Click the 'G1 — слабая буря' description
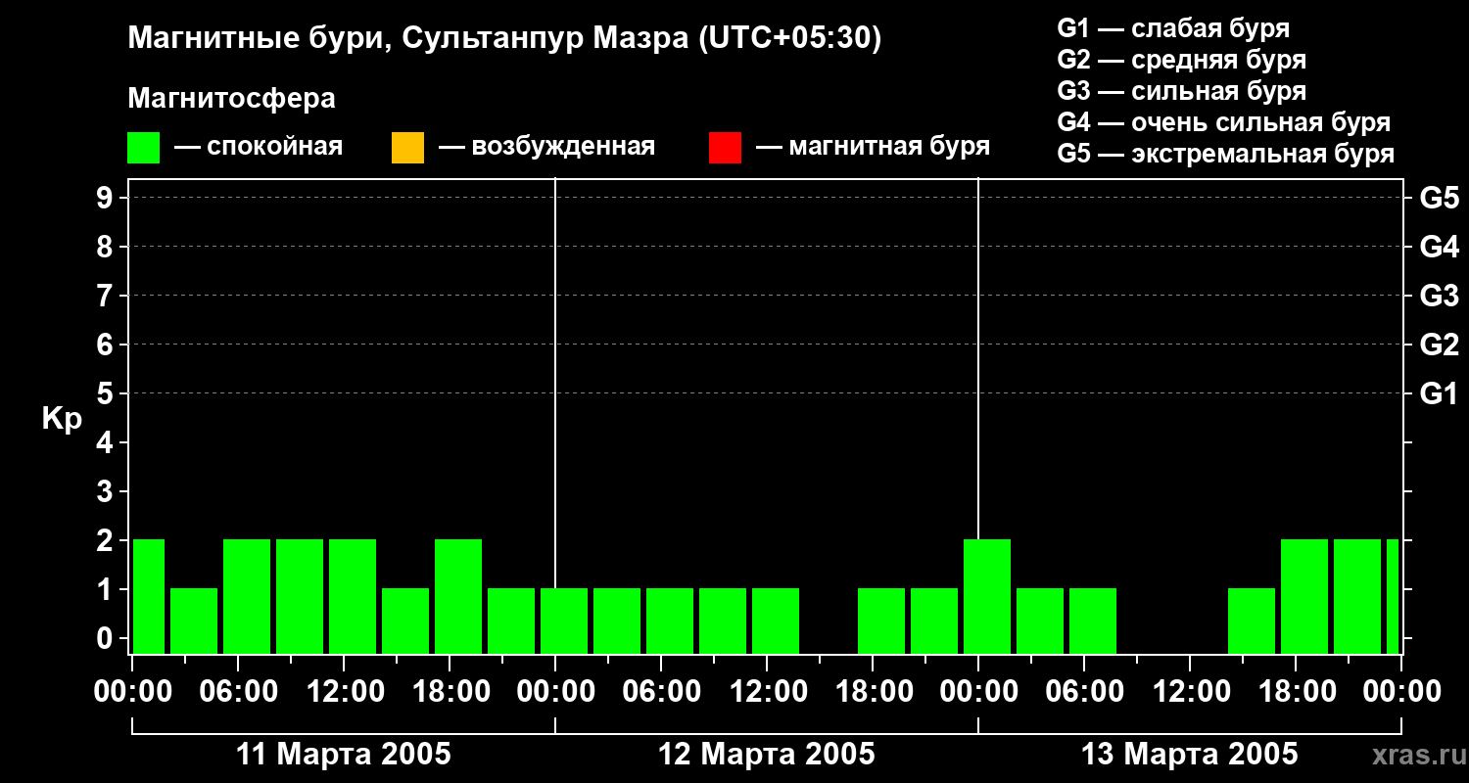The image size is (1469, 783). tap(1173, 28)
